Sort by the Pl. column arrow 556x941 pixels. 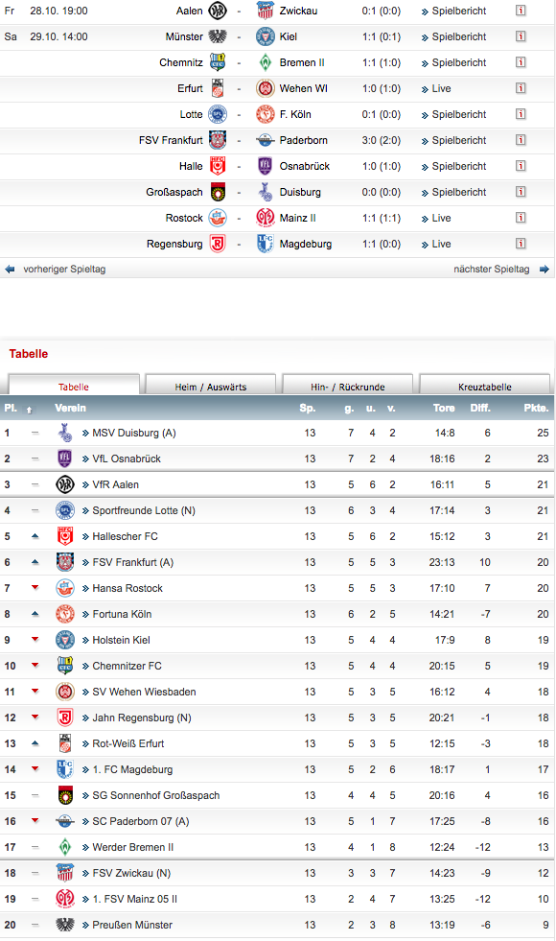(x=29, y=410)
